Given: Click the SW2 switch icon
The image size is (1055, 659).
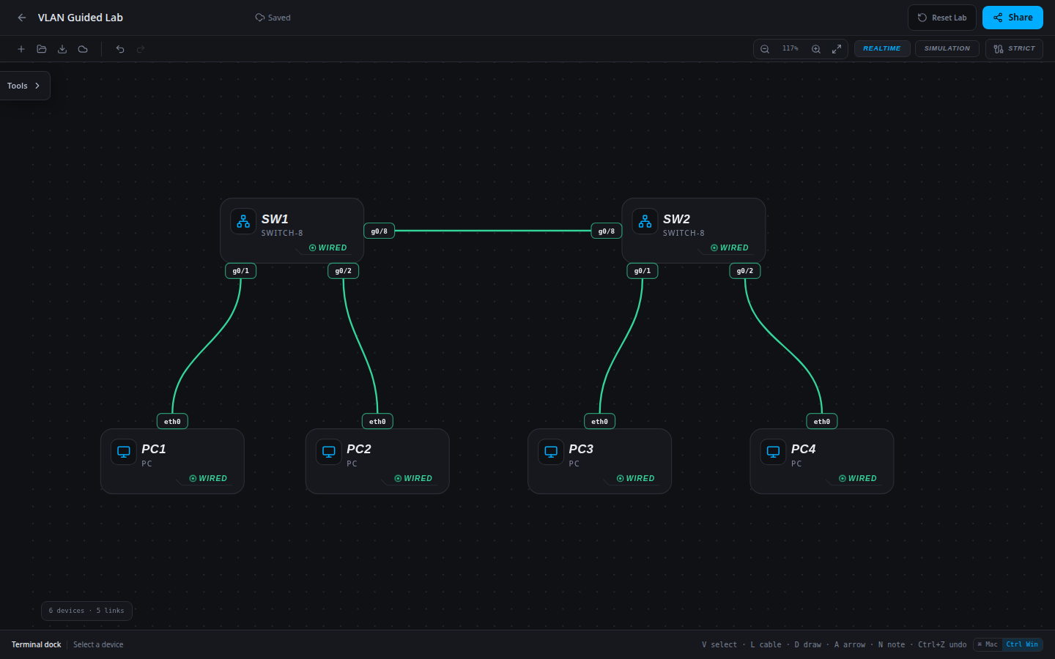Looking at the screenshot, I should 645,221.
